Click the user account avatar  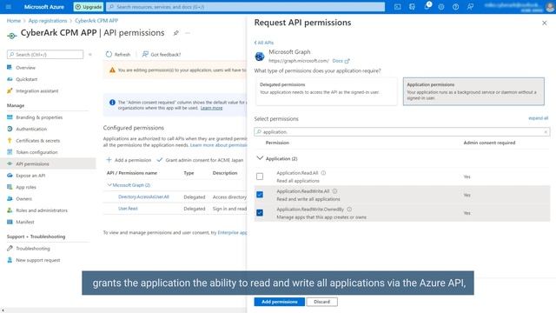coord(550,7)
